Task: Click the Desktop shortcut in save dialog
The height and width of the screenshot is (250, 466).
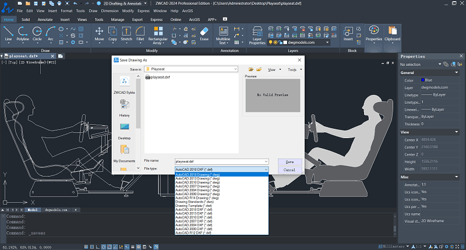Action: tap(124, 130)
